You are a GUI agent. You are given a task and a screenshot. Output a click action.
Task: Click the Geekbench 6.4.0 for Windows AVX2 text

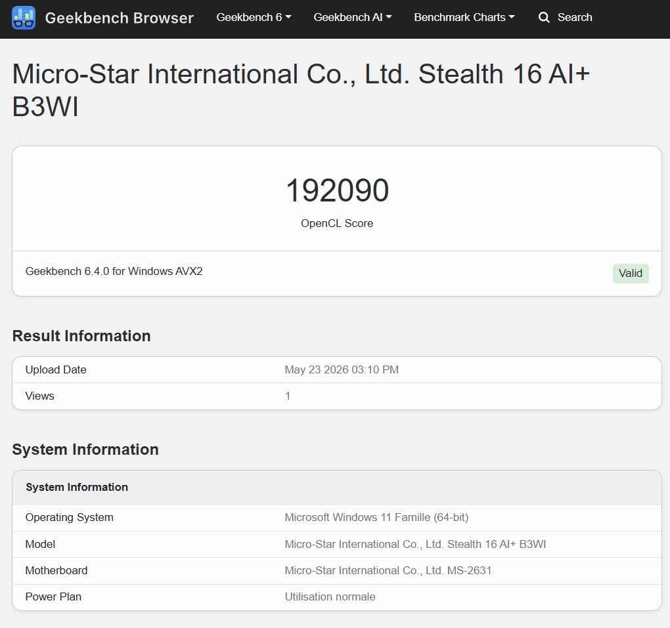click(x=114, y=271)
